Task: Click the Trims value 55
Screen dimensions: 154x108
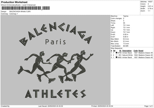Action: [124, 23]
